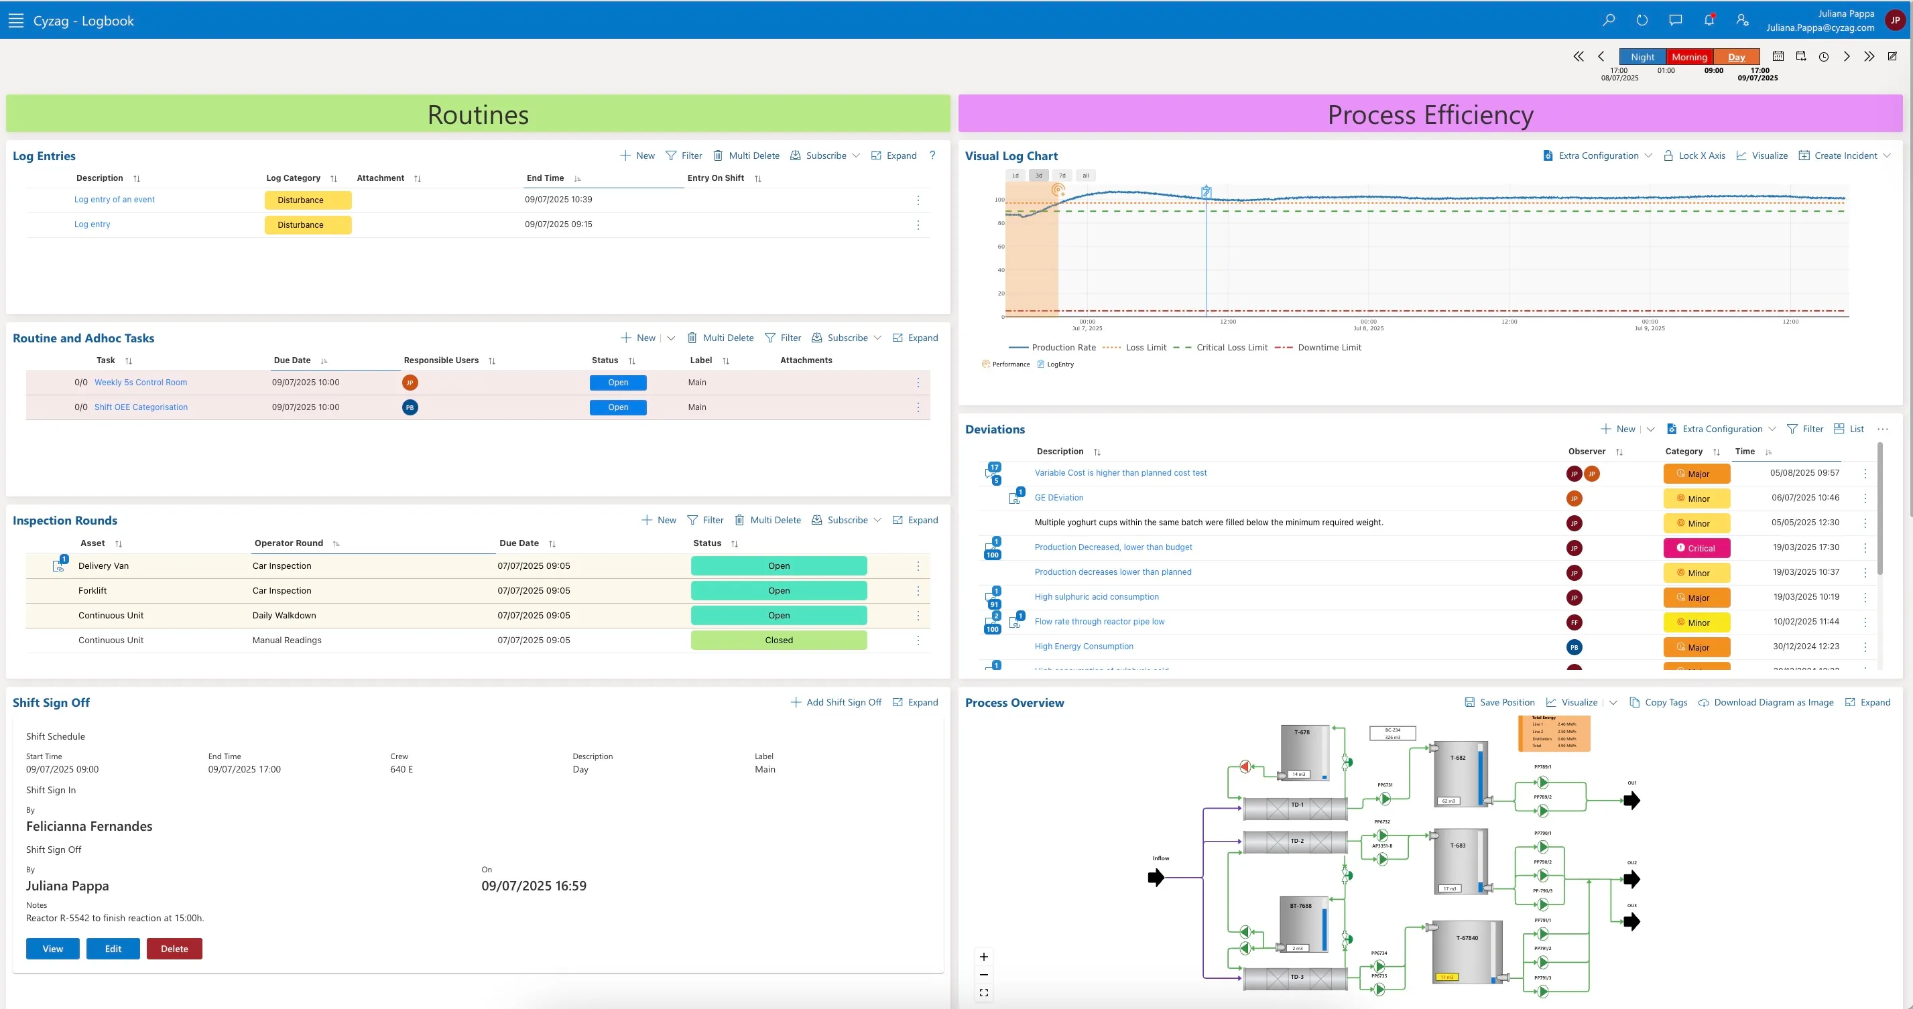
Task: Select the Day shift tab
Action: click(1736, 57)
